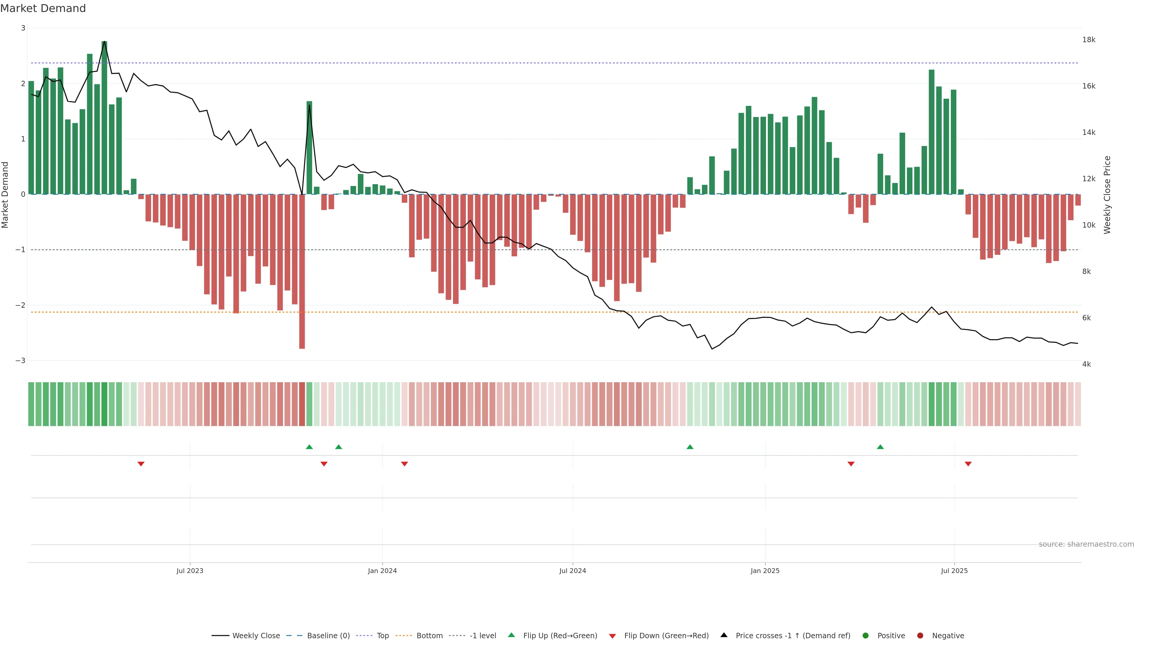Click black triangle icon in Price crosses legend
The height and width of the screenshot is (646, 1149).
(x=724, y=635)
